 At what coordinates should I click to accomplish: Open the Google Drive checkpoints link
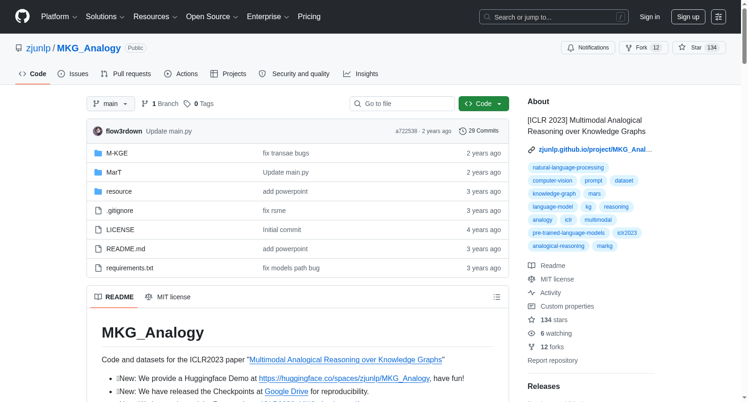pos(287,392)
